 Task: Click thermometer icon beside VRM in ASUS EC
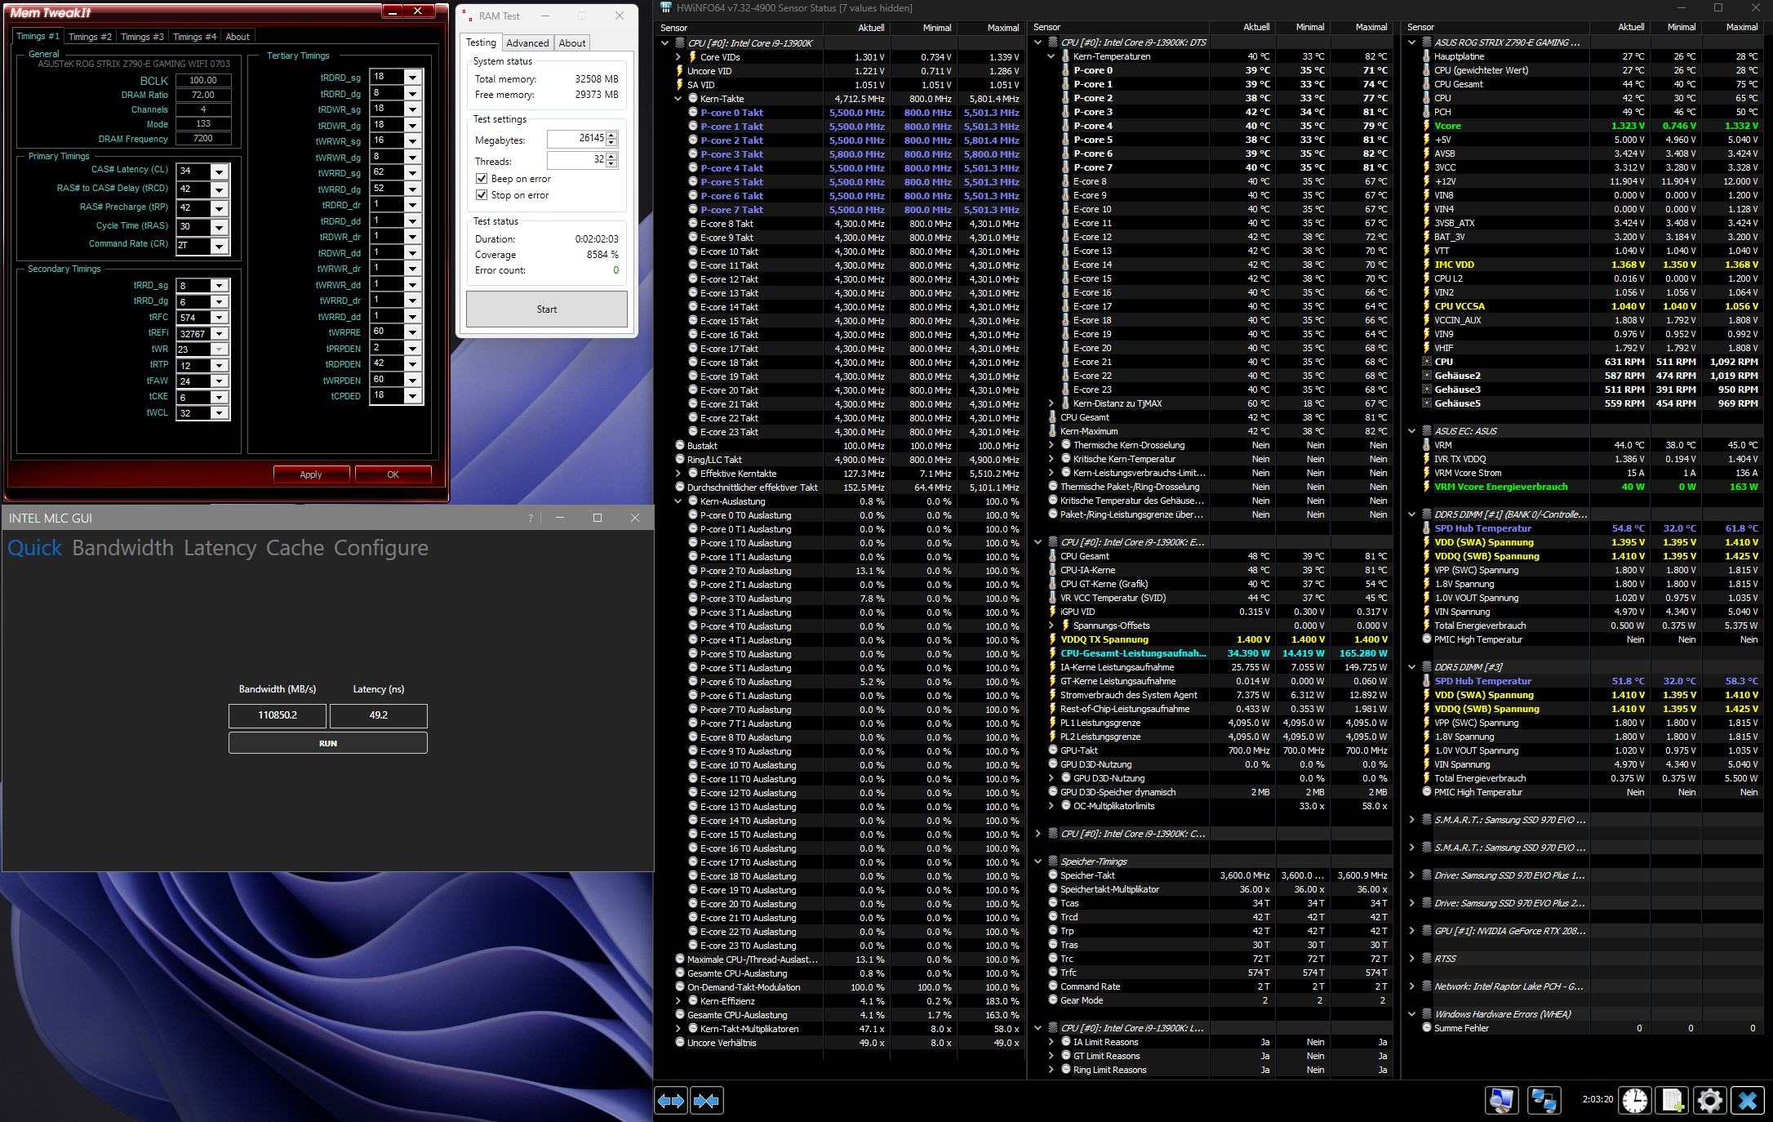tap(1426, 445)
